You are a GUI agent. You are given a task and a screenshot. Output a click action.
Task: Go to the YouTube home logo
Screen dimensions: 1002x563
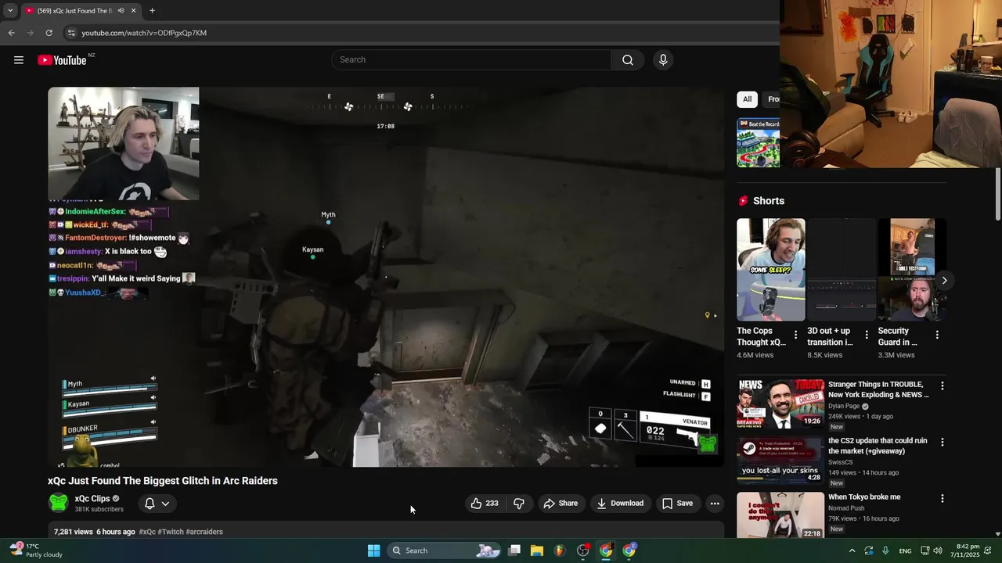[x=62, y=60]
